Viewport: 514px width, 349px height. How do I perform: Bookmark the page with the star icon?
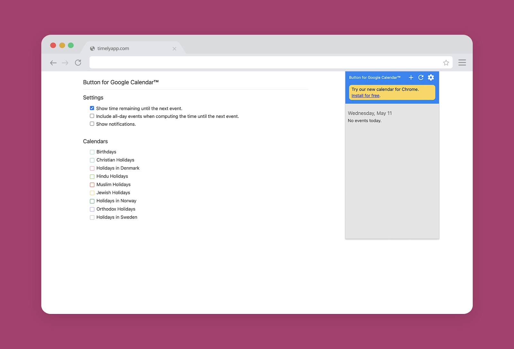click(x=446, y=63)
